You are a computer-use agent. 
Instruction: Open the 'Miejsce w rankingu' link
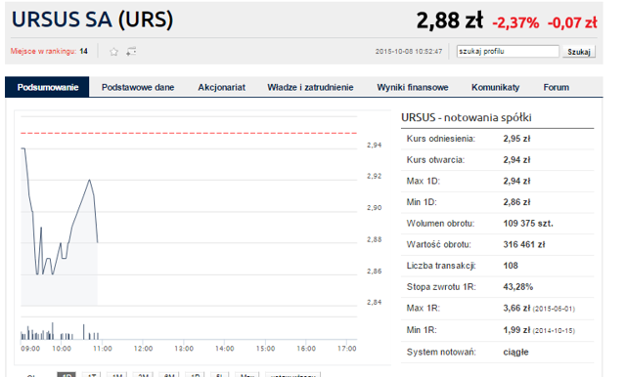(x=43, y=51)
